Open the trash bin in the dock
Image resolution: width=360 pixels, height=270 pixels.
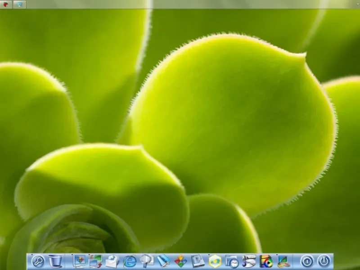pos(55,261)
